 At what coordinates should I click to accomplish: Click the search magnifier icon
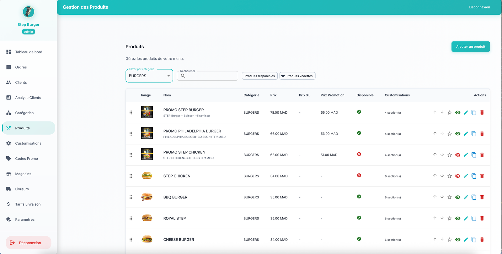click(183, 76)
